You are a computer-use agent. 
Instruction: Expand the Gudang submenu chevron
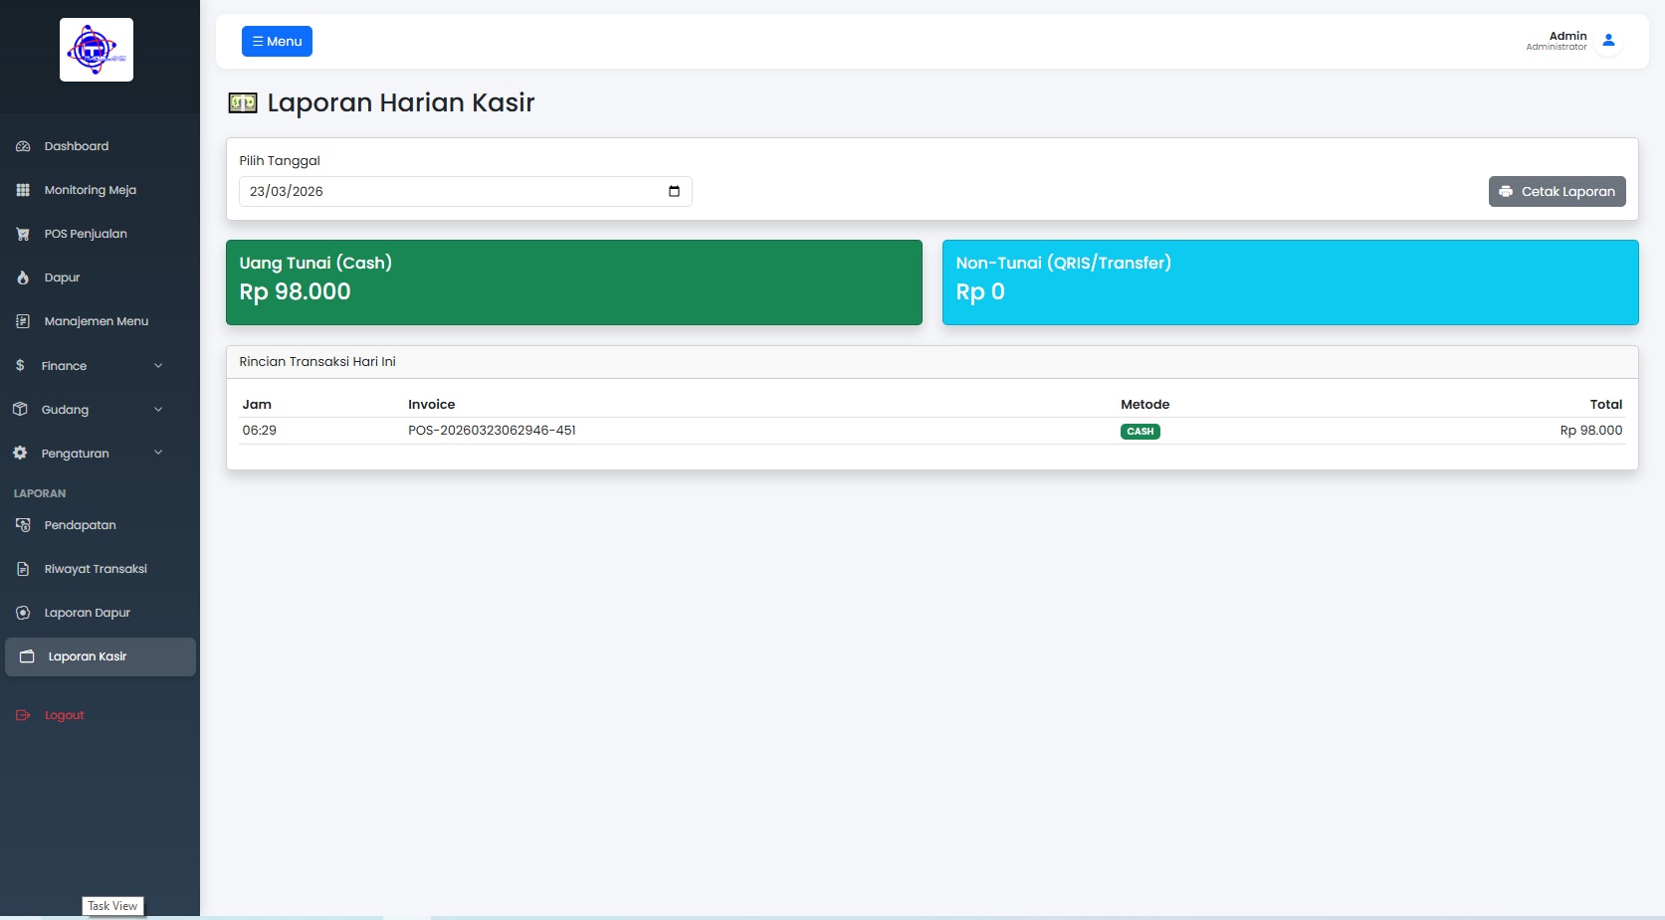tap(158, 409)
